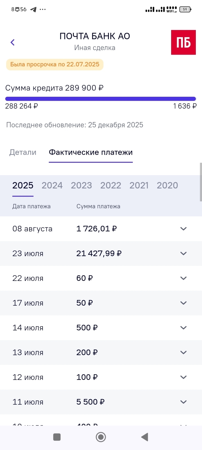202x450 pixels.
Task: Tap the loan repayment progress bar
Action: pyautogui.click(x=100, y=99)
